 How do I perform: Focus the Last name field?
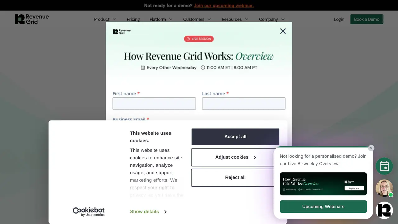pos(244,104)
